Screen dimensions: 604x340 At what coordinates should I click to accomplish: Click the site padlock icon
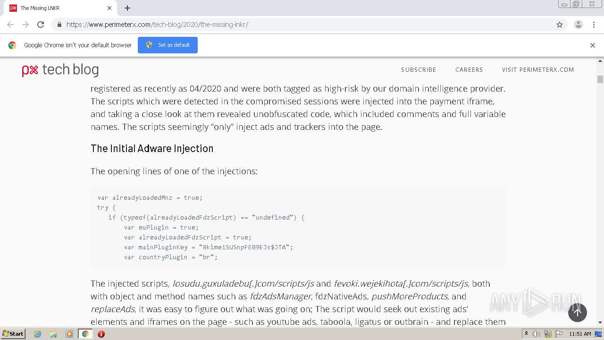59,25
